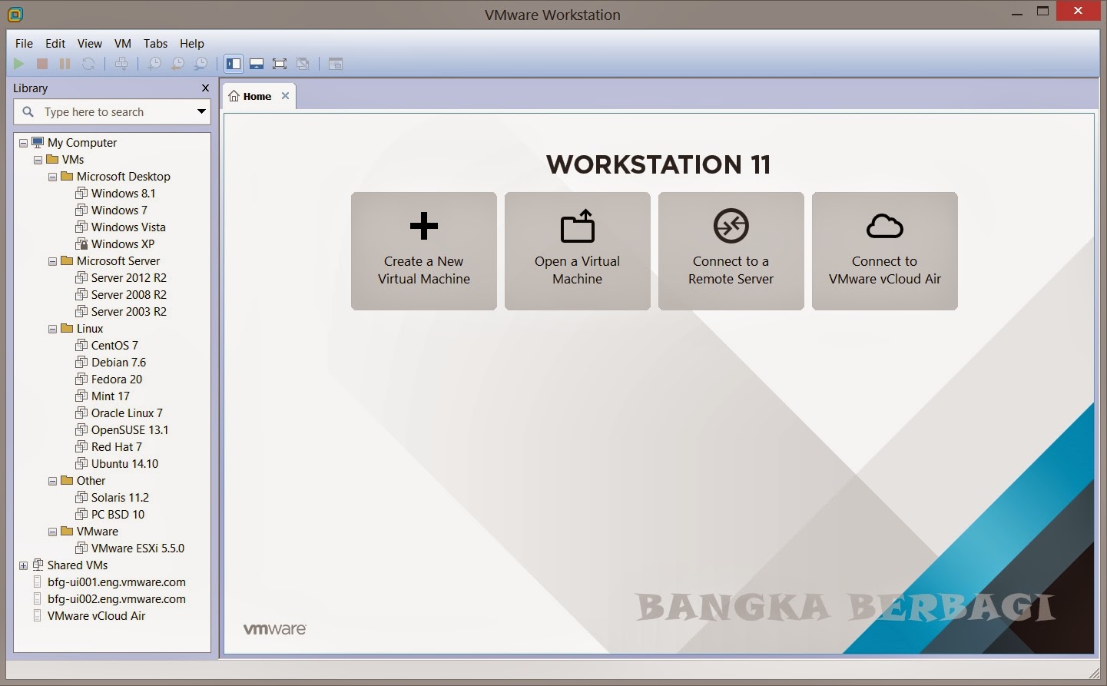Viewport: 1107px width, 686px height.
Task: Toggle the console thumbnail bar view
Action: [257, 64]
